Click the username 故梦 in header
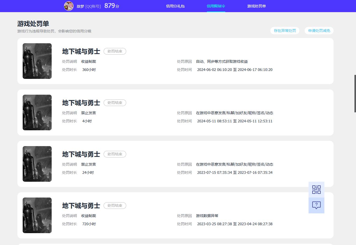Screen dimensions: 356x245 pos(80,6)
